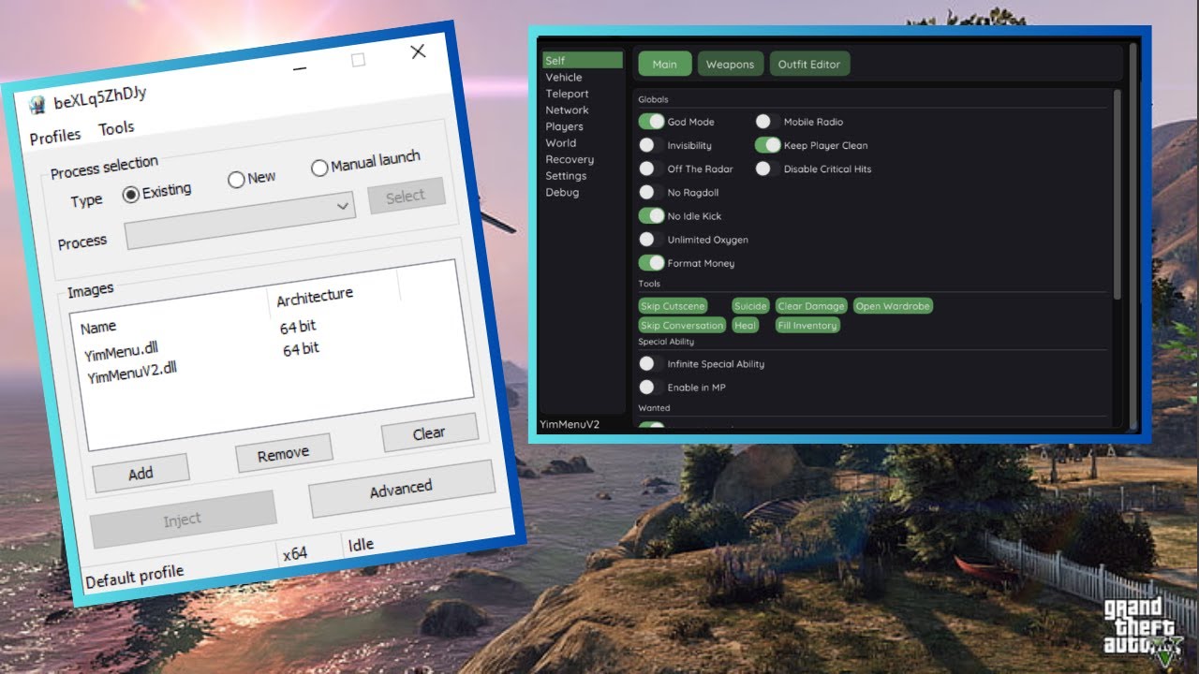This screenshot has height=674, width=1199.
Task: Switch to the Outfit Editor tab
Action: (809, 65)
